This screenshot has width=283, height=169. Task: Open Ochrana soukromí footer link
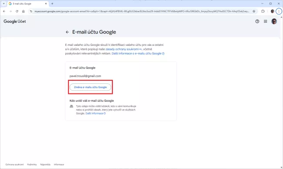14,165
